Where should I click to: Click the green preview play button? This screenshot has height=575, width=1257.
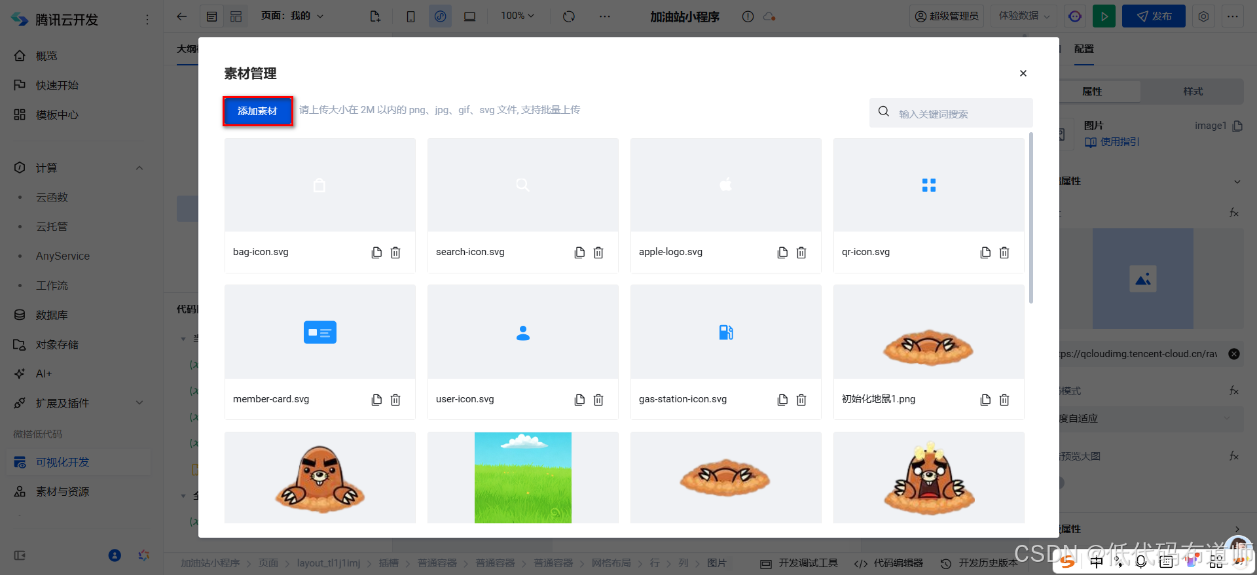pyautogui.click(x=1104, y=16)
